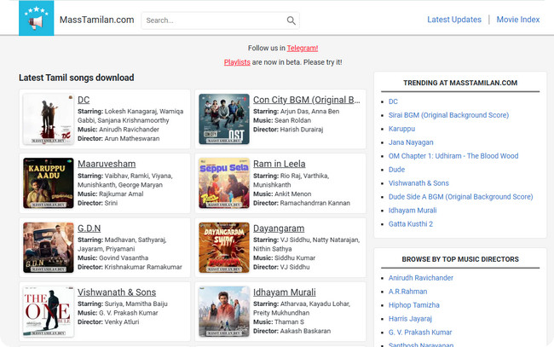
Task: Open the Dayangaram album title
Action: coord(279,228)
